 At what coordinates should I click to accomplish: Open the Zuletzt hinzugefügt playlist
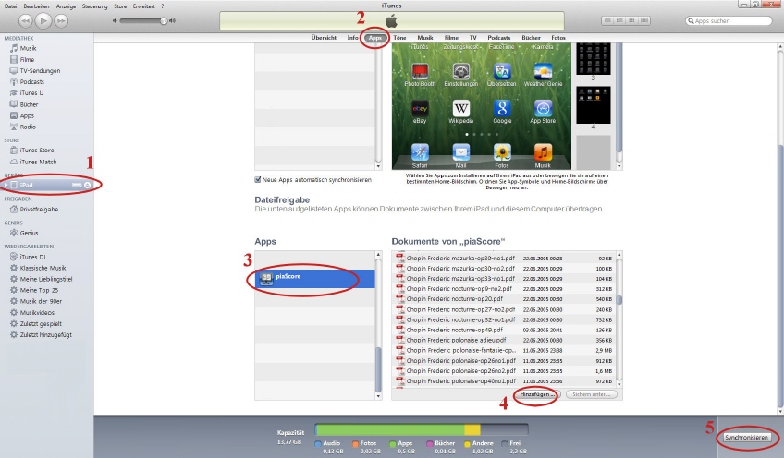coord(45,335)
